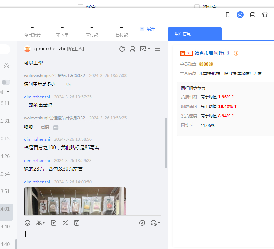Open dropdown arrow next to scissors icon
274x249 pixels.
coord(44,223)
